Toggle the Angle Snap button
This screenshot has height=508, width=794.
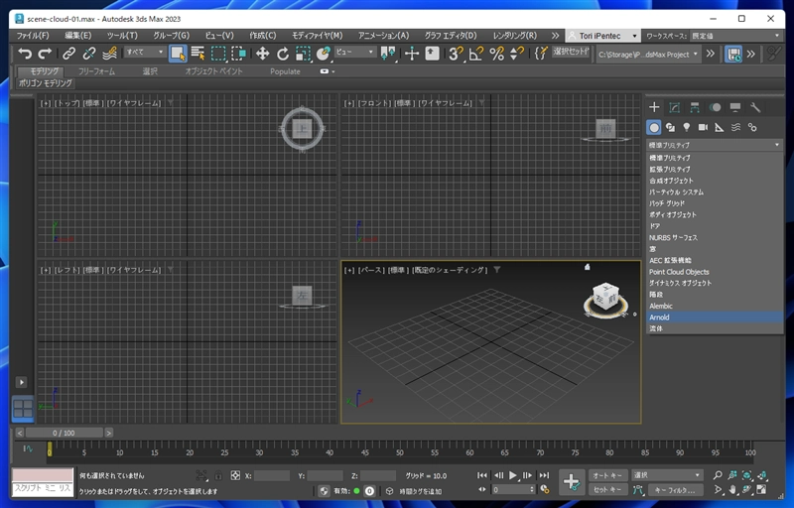[x=476, y=54]
